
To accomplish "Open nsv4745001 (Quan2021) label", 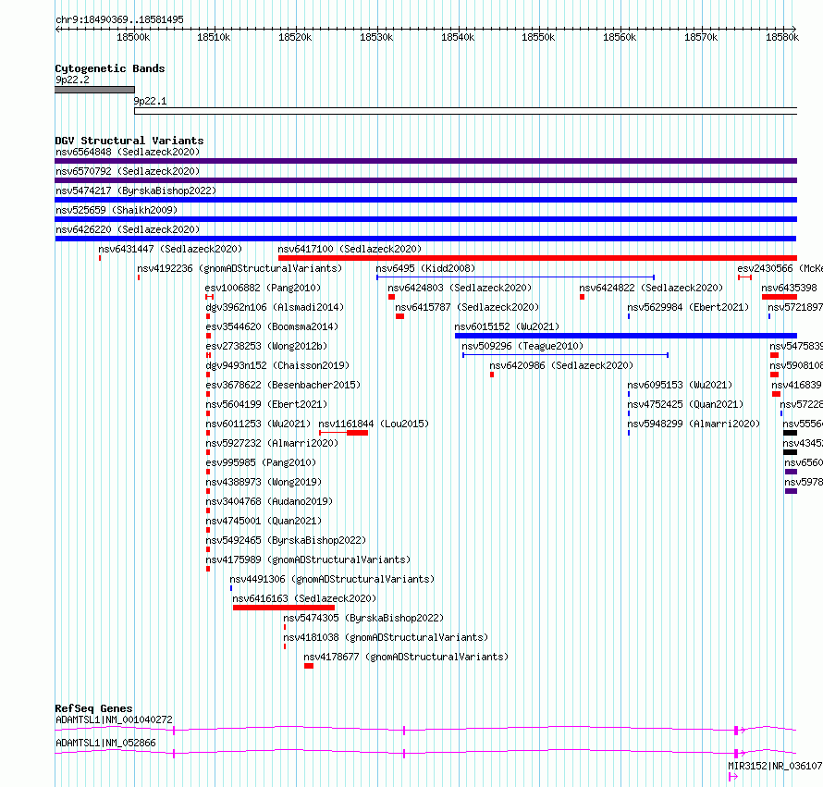I will pos(264,521).
